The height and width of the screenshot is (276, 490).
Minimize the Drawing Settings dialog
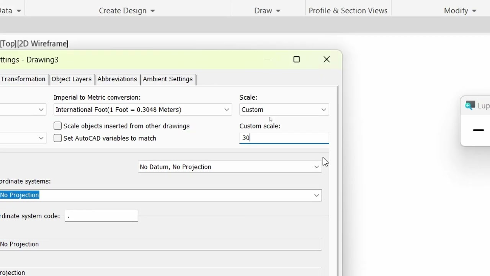(267, 59)
